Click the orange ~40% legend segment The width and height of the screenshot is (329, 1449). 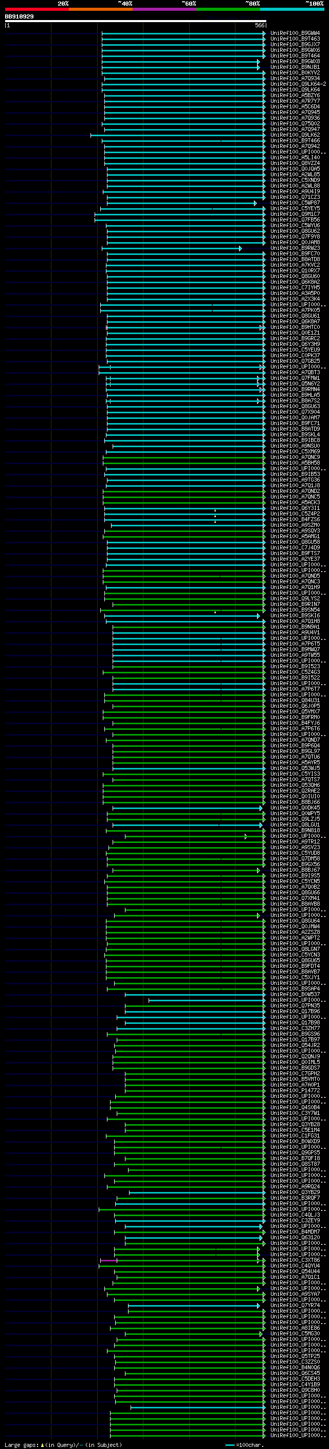pyautogui.click(x=101, y=9)
